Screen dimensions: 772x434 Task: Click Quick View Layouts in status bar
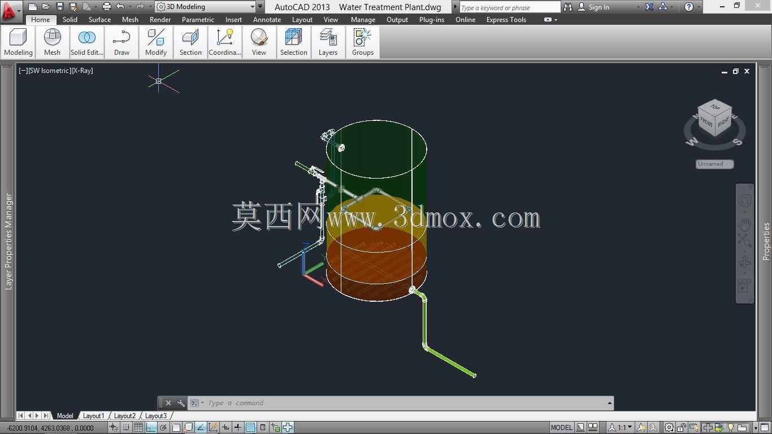(580, 427)
